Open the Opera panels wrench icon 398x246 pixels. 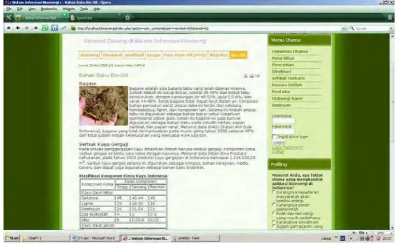click(x=9, y=18)
